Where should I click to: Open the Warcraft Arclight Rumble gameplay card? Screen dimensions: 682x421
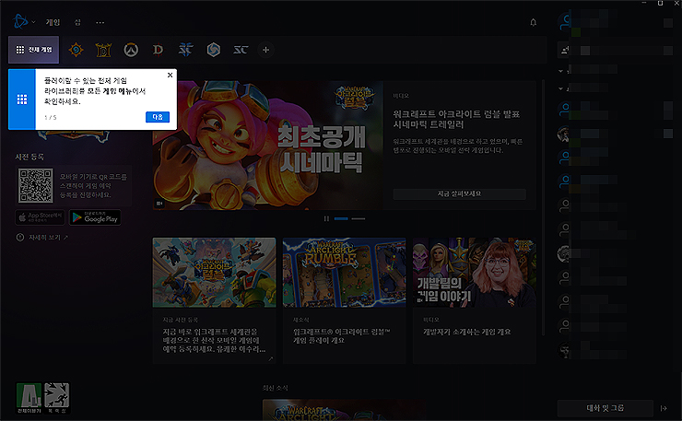[x=345, y=300]
